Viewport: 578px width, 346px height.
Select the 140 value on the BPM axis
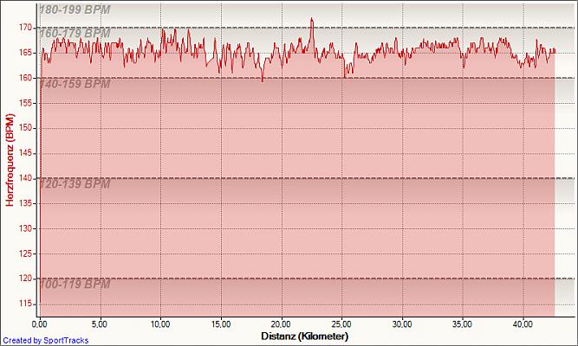point(25,178)
